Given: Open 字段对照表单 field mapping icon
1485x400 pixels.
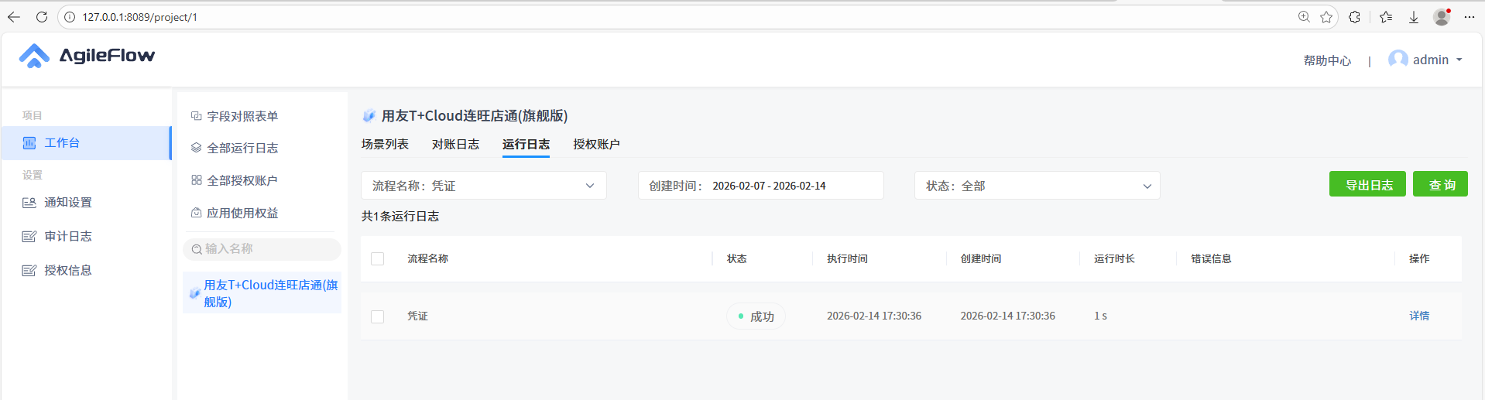Looking at the screenshot, I should tap(196, 116).
